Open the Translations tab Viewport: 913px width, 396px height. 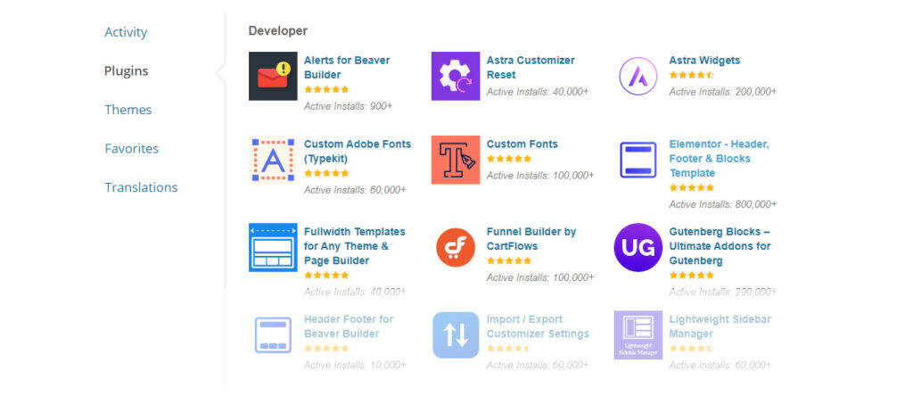point(141,187)
